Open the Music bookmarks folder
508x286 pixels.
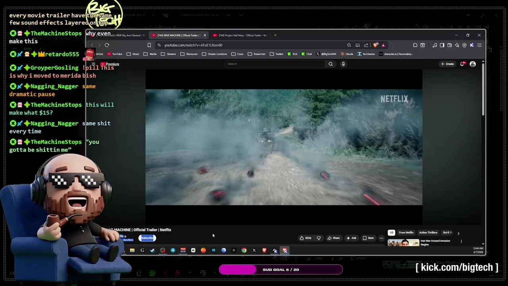[x=133, y=54]
